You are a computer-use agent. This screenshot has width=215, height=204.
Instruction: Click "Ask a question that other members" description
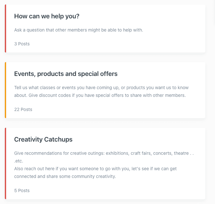[79, 30]
